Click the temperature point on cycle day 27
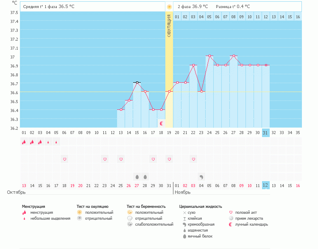This screenshot has height=249, width=318. pyautogui.click(x=234, y=56)
